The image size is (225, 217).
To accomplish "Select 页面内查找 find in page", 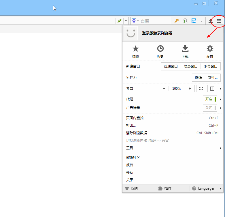I will [x=173, y=118].
